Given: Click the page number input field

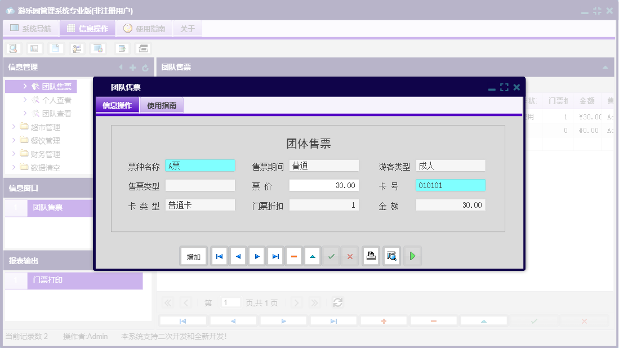Looking at the screenshot, I should (x=230, y=302).
